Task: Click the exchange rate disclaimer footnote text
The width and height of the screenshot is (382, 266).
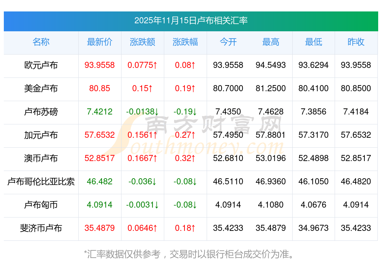Action: tap(191, 254)
